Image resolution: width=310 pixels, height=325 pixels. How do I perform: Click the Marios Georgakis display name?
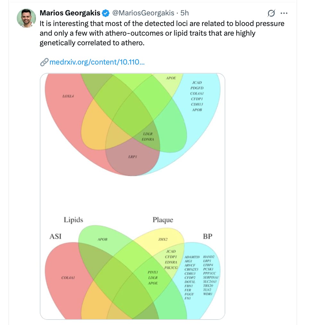70,13
